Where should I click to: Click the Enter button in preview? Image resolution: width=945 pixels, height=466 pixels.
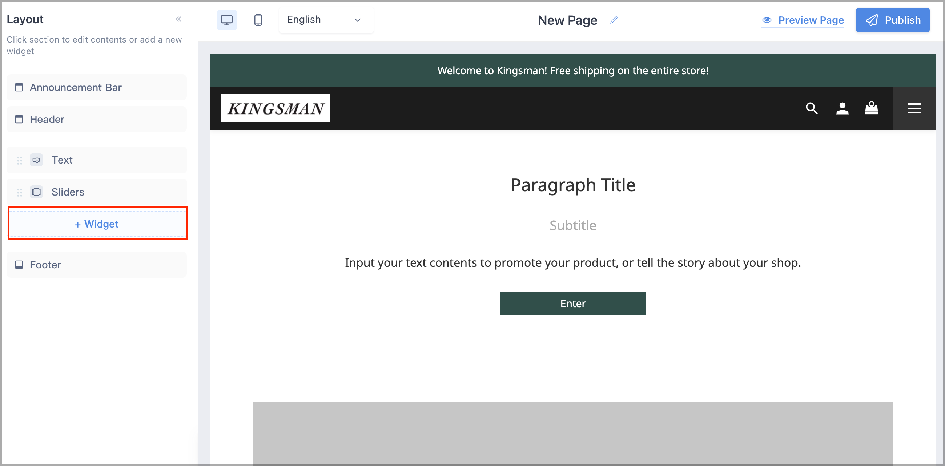click(573, 303)
